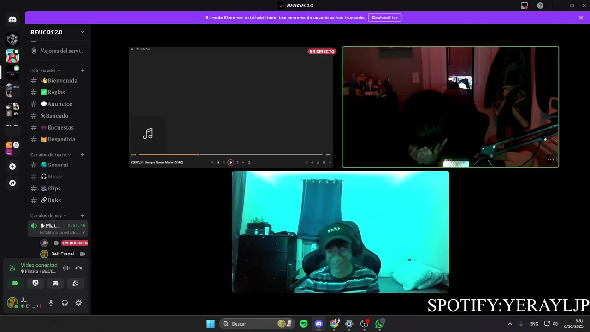
Task: Click play button in streamed music player
Action: tap(230, 162)
